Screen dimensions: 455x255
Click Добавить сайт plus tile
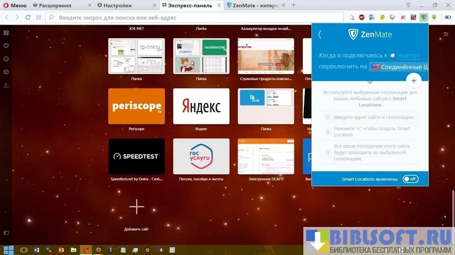pos(136,207)
